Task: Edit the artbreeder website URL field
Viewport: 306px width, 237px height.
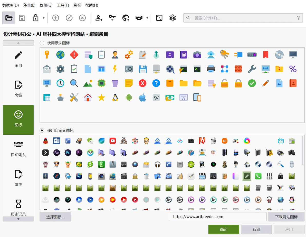Action: point(218,217)
